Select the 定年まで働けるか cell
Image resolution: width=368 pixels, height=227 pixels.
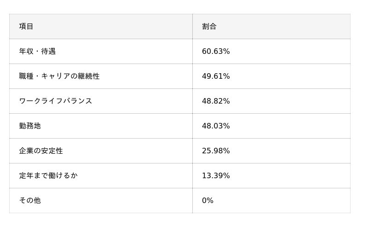[48, 176]
